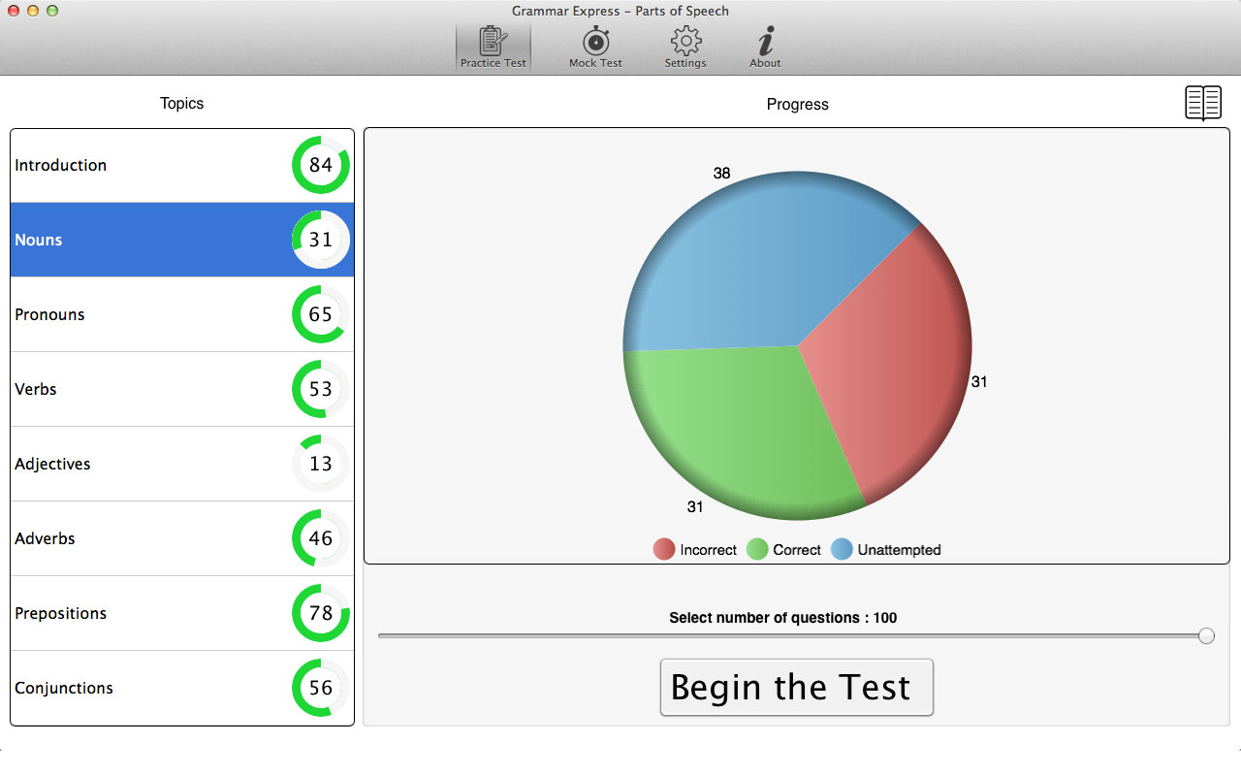
Task: Click the red Incorrect legend swatch
Action: [664, 550]
